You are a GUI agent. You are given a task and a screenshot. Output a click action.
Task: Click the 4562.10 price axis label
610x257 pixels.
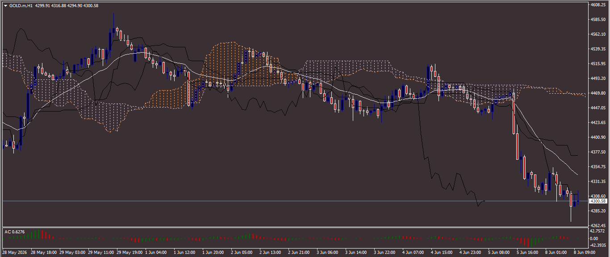coord(597,34)
